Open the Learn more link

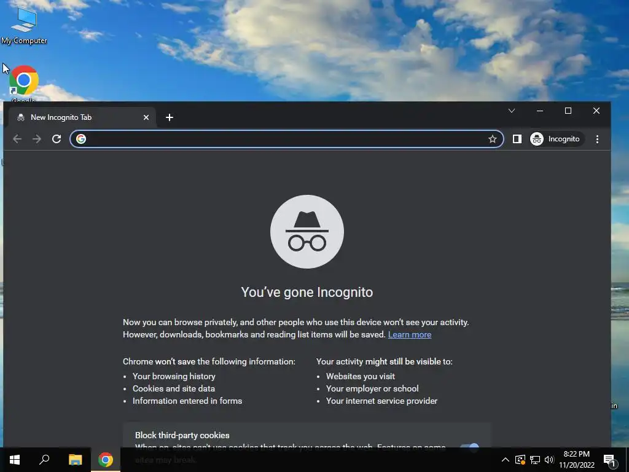pyautogui.click(x=410, y=334)
